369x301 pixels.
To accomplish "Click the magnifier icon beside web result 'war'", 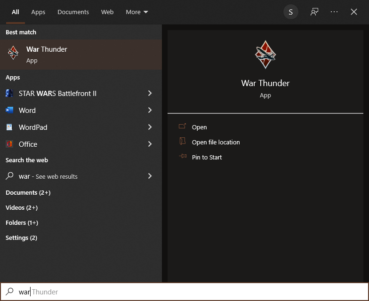I will (9, 176).
